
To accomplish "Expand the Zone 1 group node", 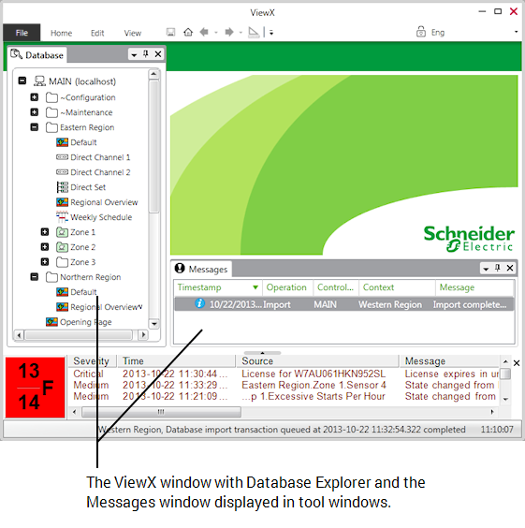I will coord(45,232).
